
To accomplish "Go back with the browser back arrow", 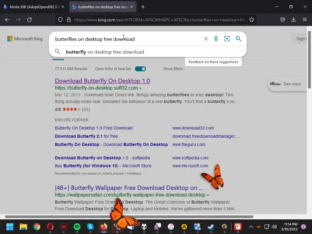I will tap(7, 20).
